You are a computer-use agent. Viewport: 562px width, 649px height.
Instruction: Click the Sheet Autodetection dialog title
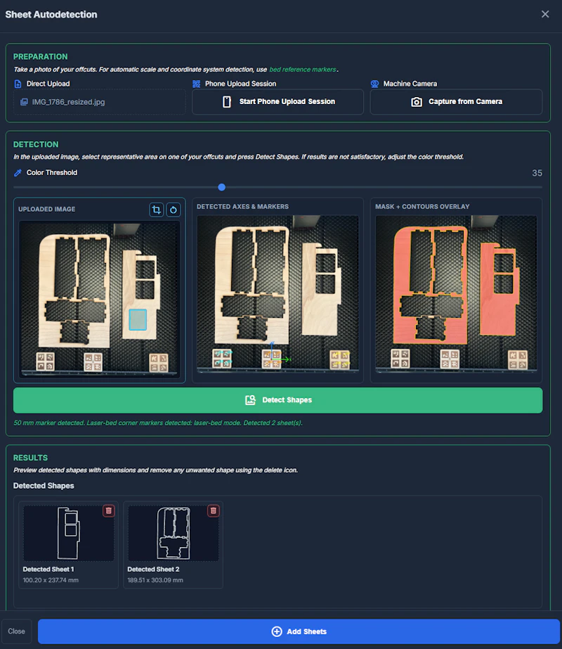(51, 15)
